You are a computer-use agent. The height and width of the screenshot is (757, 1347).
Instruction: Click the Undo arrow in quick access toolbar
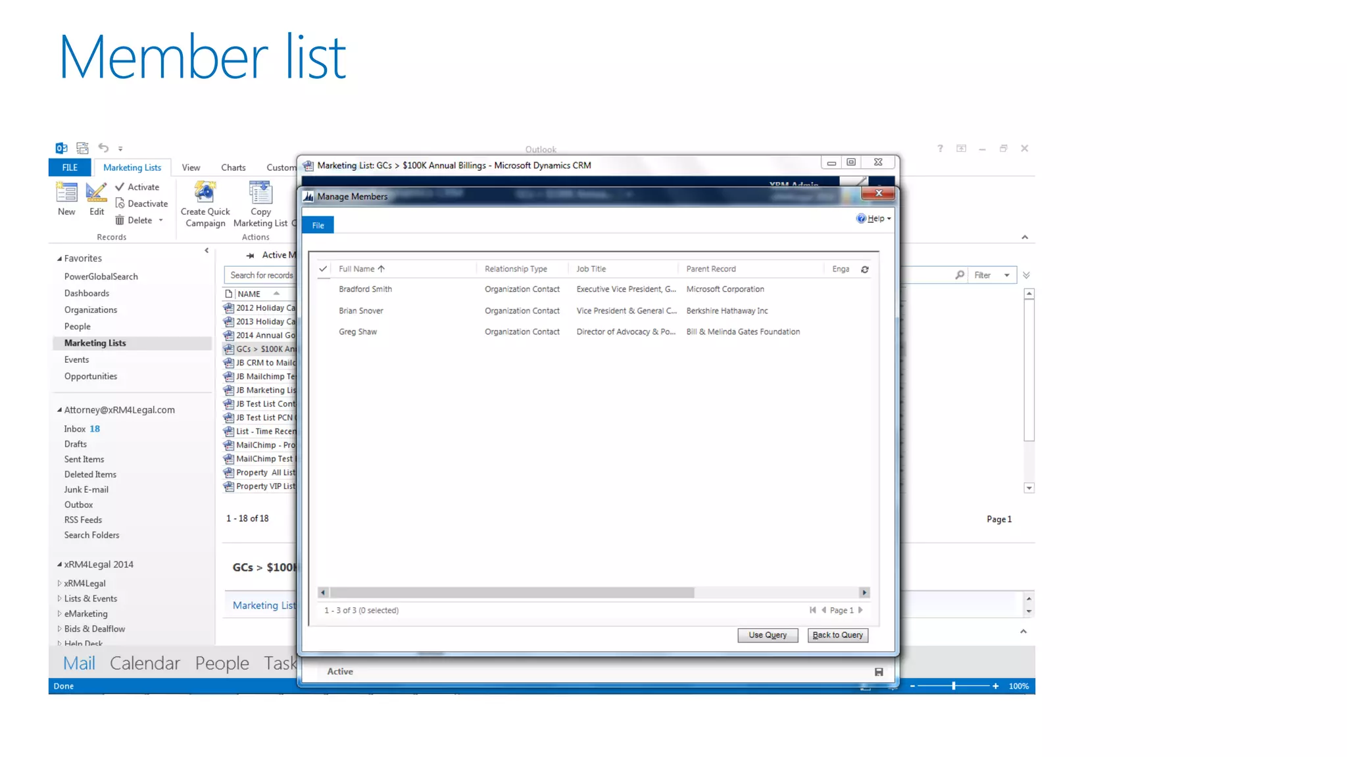103,148
